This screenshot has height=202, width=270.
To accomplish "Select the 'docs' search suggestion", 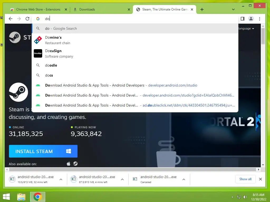I will [x=135, y=75].
